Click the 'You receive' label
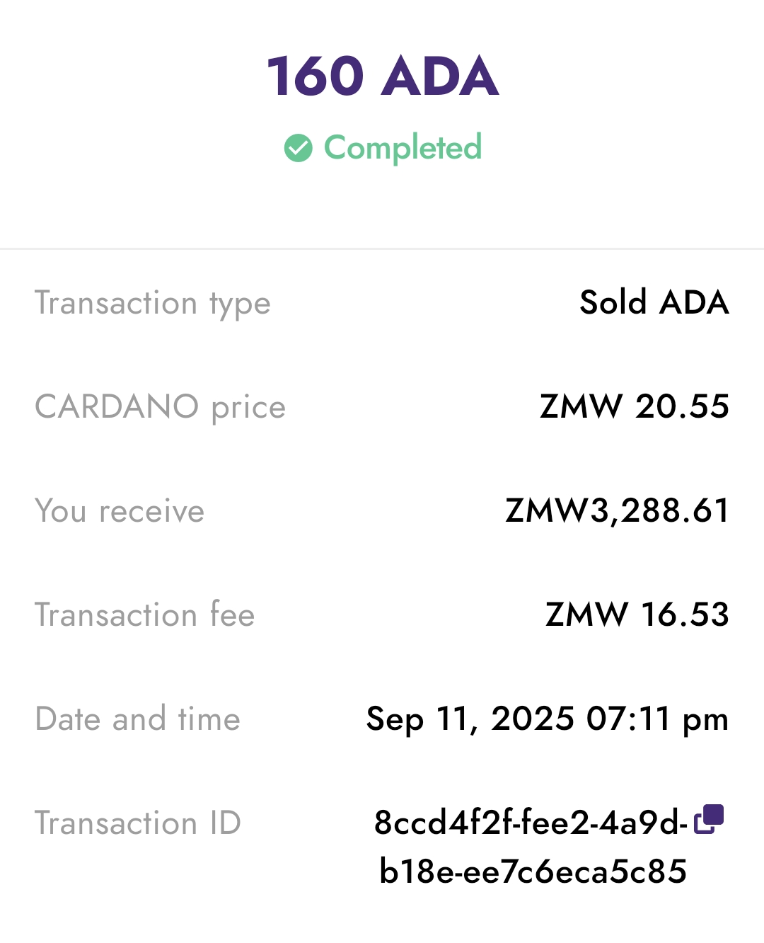The image size is (764, 943). (x=120, y=511)
